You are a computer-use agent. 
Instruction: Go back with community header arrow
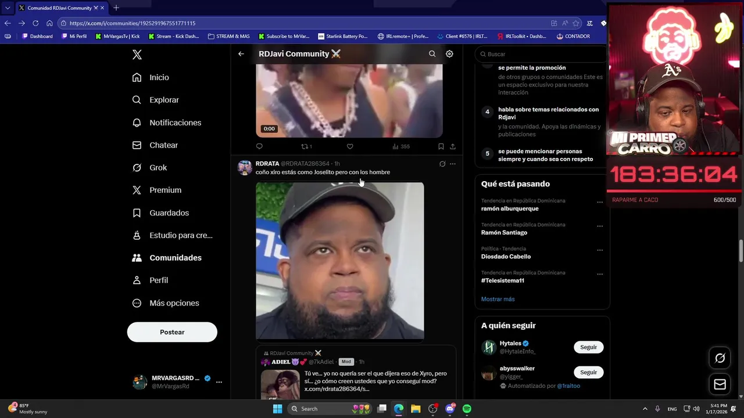coord(241,54)
